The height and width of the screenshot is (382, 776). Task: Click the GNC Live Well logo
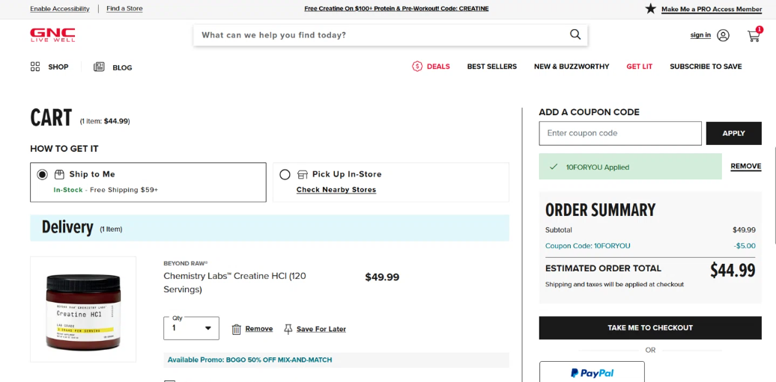(x=52, y=35)
